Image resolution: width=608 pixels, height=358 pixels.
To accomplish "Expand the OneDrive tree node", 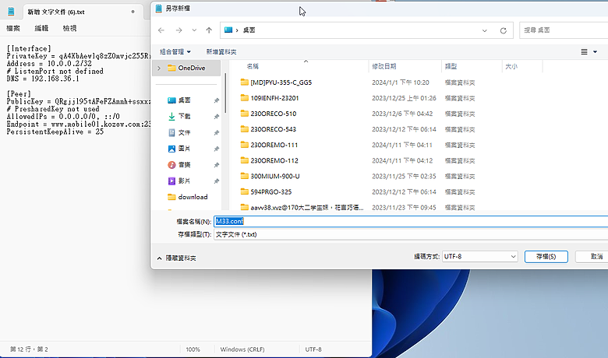I will click(x=159, y=68).
